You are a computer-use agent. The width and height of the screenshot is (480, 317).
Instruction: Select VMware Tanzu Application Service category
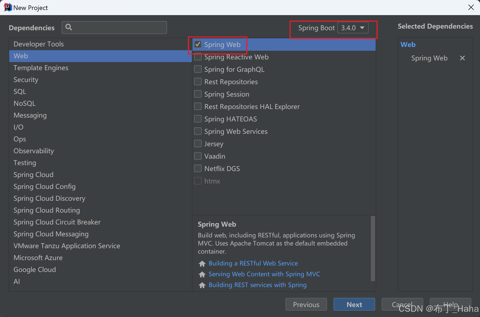pyautogui.click(x=100, y=246)
